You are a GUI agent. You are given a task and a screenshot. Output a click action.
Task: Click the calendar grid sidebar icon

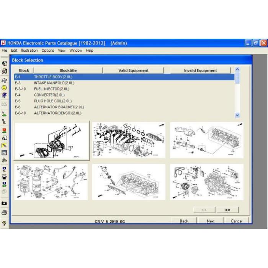(4, 152)
